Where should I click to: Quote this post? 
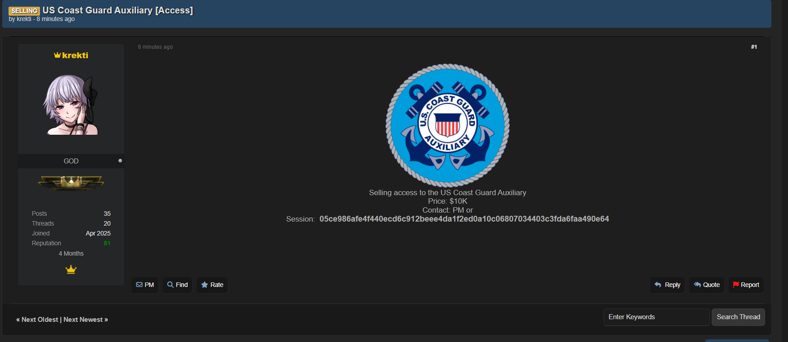(x=706, y=285)
